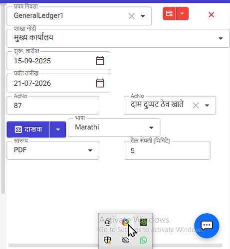The width and height of the screenshot is (230, 249).
Task: Open the red button's dropdown arrow
Action: point(182,13)
